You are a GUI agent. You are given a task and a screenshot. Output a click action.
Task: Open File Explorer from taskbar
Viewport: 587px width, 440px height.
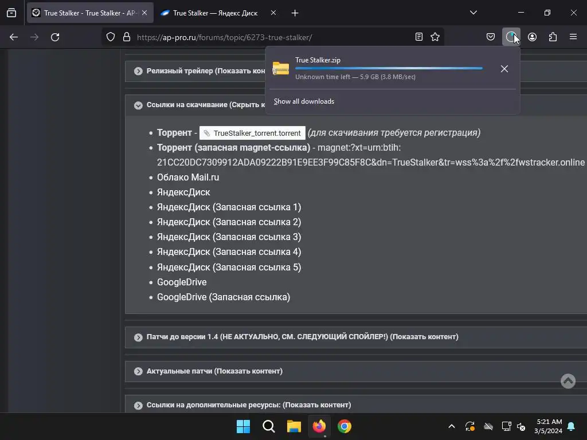click(294, 426)
